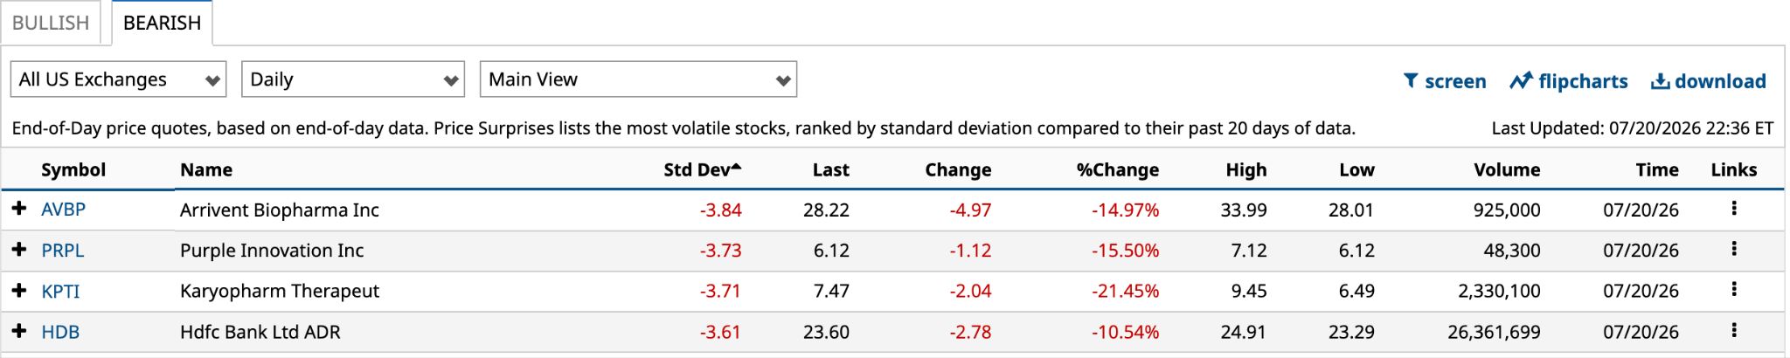Select the BEARISH tab
This screenshot has height=358, width=1790.
pyautogui.click(x=162, y=23)
